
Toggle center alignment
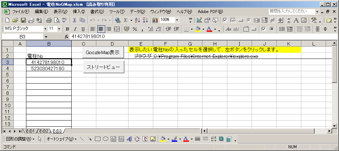pos(101,29)
